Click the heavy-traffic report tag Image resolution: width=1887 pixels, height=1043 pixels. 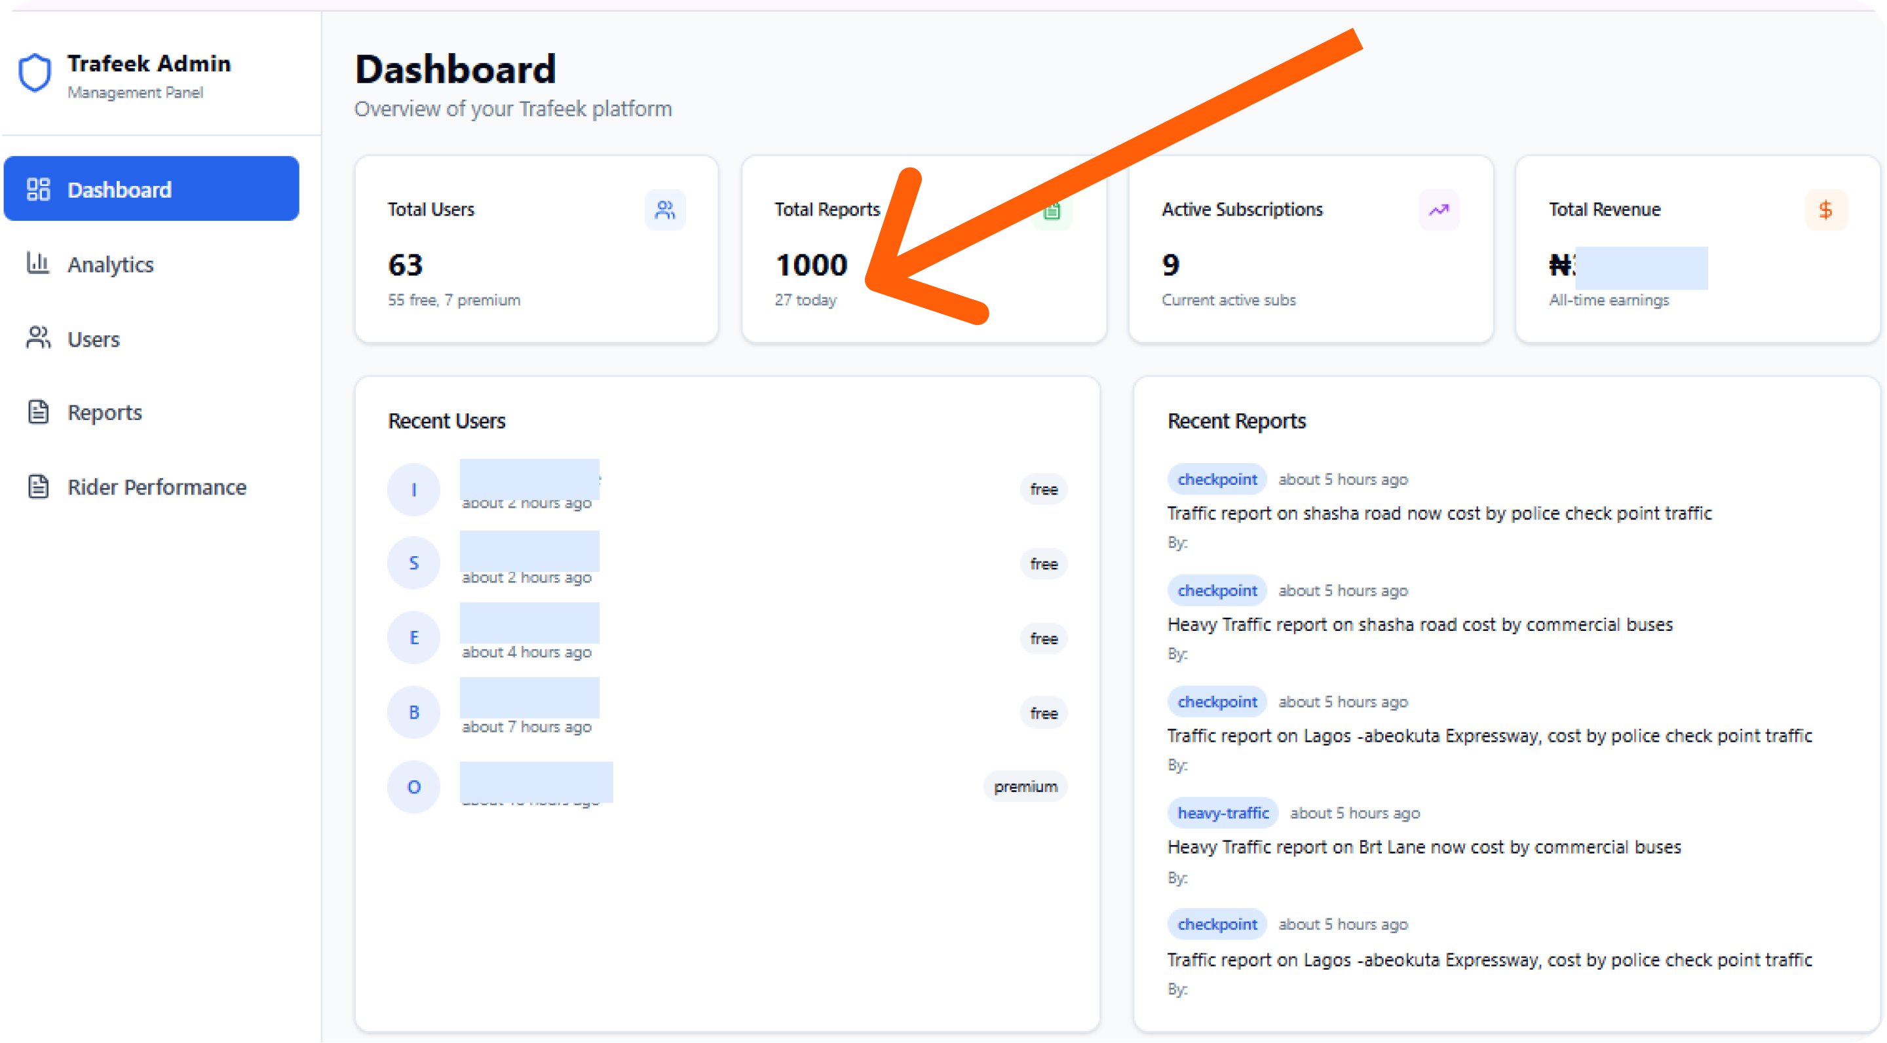coord(1223,813)
